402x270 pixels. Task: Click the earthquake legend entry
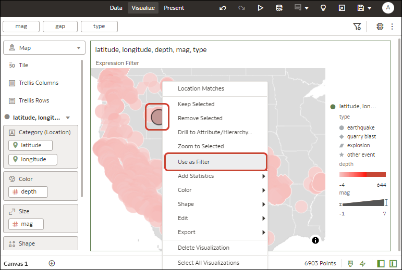(x=357, y=127)
